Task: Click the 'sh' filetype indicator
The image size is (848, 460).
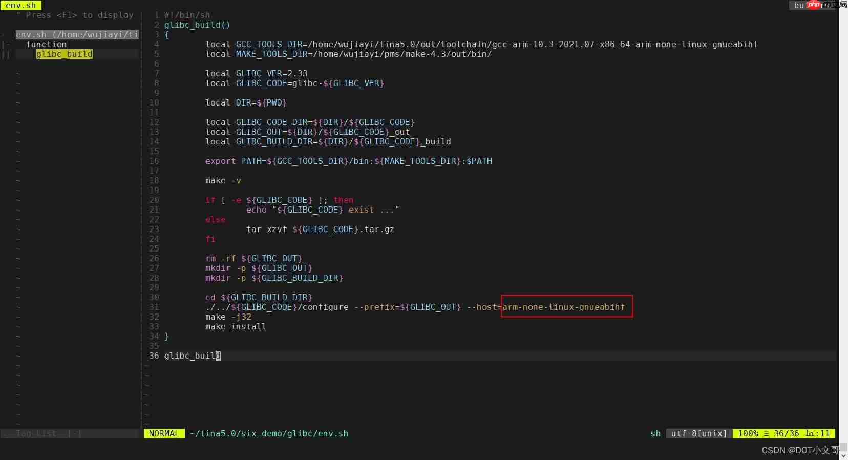Action: click(655, 433)
